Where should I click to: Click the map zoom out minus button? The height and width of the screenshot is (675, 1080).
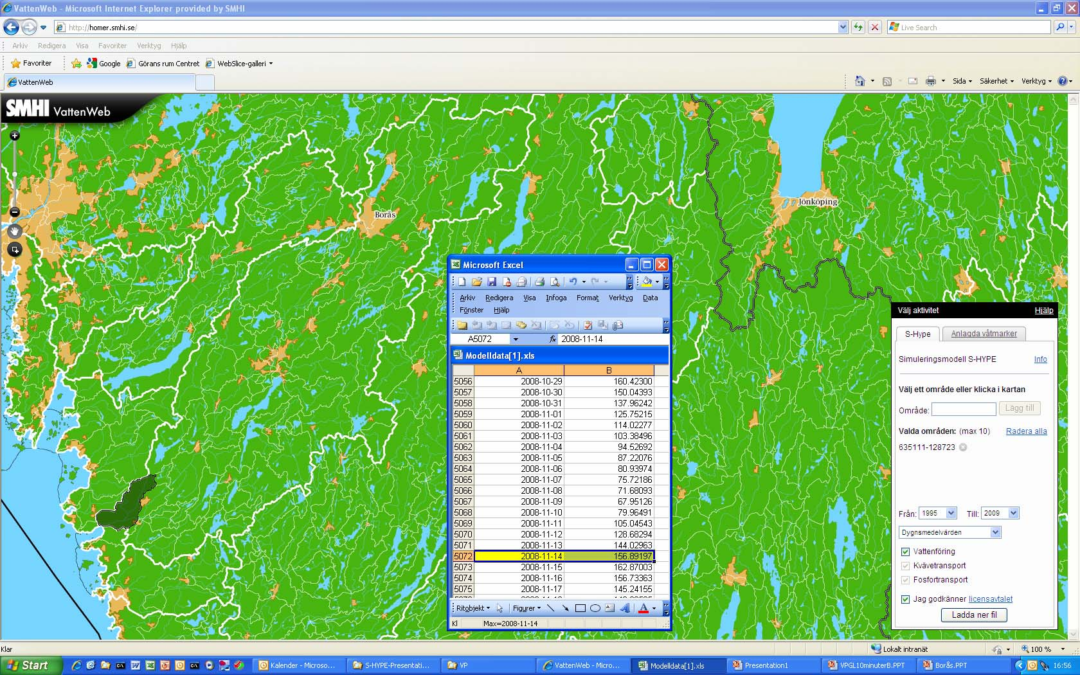pos(14,212)
